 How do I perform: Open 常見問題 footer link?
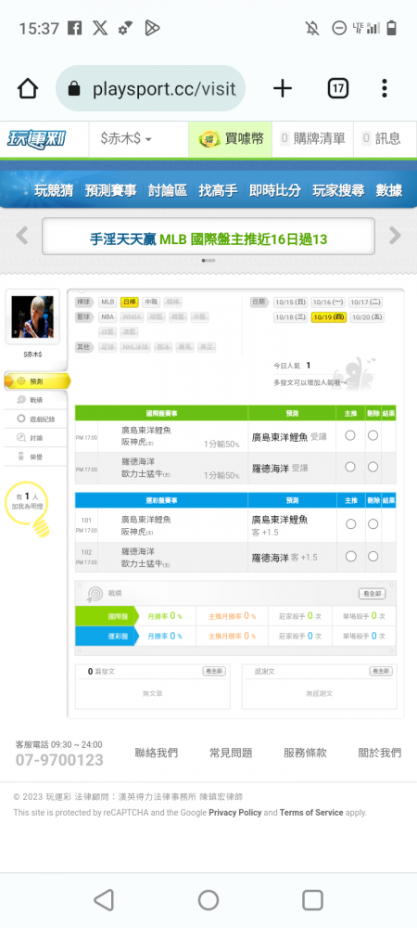[231, 753]
